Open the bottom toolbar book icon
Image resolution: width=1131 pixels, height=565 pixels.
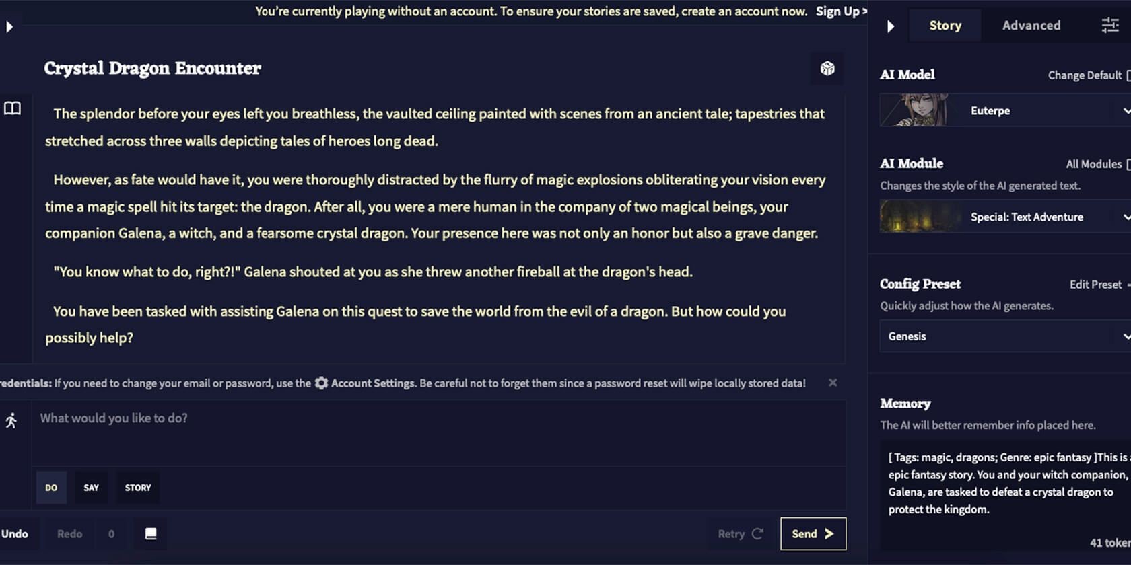pyautogui.click(x=151, y=533)
